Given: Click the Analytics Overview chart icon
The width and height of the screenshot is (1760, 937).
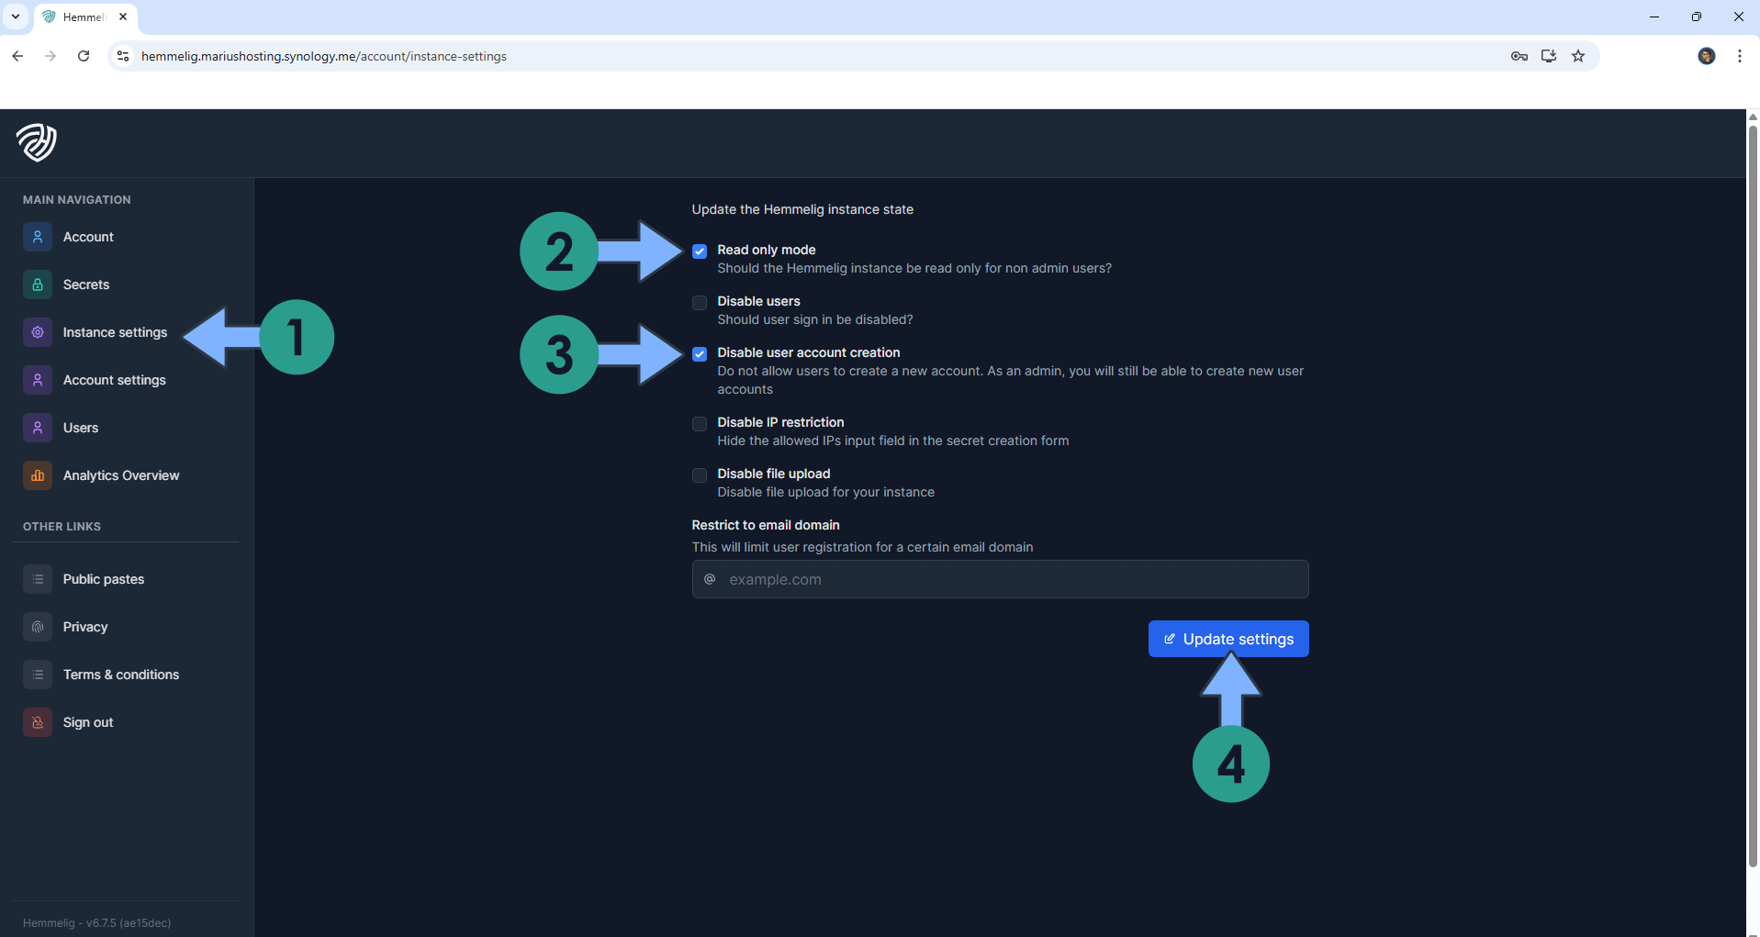Looking at the screenshot, I should click(38, 475).
